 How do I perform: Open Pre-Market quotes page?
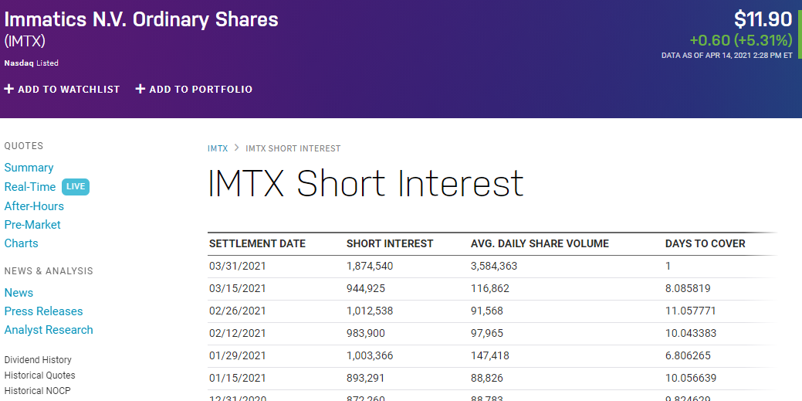click(x=32, y=225)
